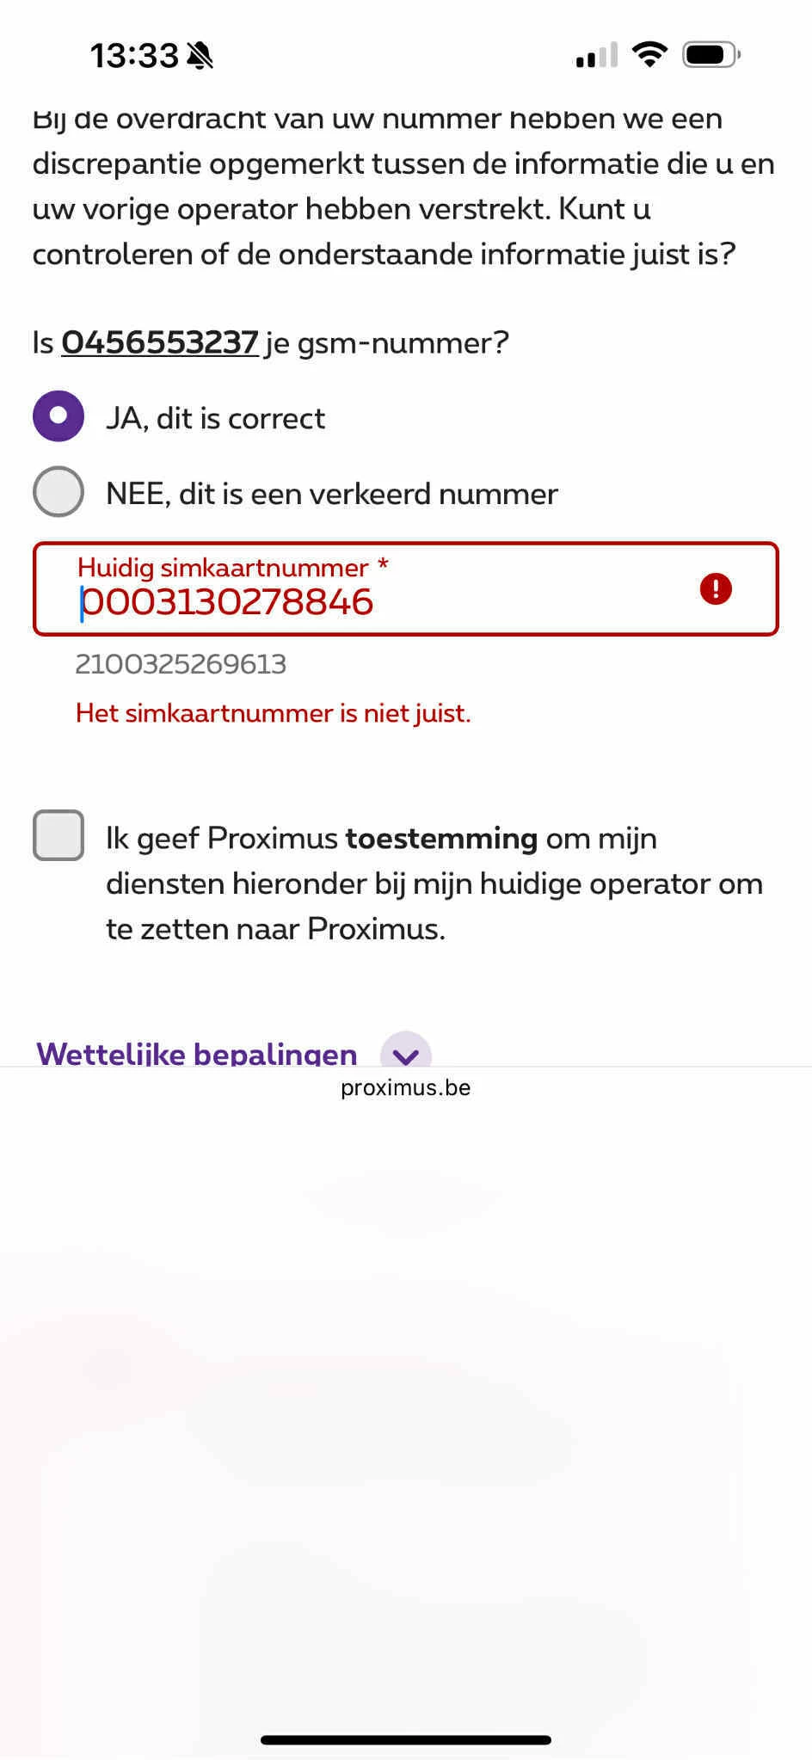Click the example number 2100325269613 hint
Screen dimensions: 812x1760
pos(181,664)
